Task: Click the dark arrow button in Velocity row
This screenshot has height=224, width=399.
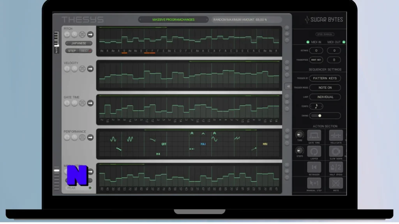Action: (x=90, y=69)
